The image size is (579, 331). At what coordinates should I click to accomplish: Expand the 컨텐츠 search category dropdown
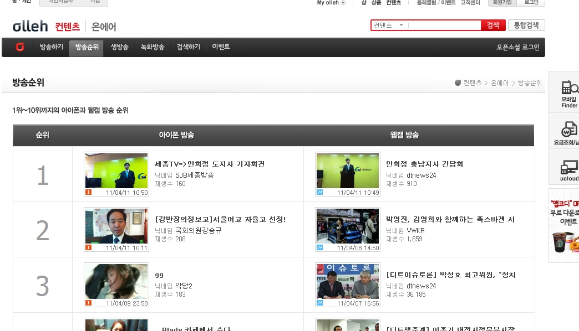coord(401,25)
